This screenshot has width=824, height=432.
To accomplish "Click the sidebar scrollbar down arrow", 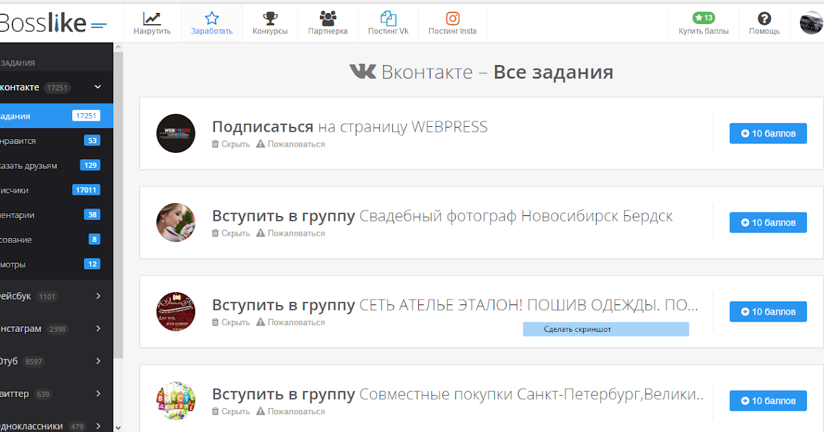I will [118, 427].
